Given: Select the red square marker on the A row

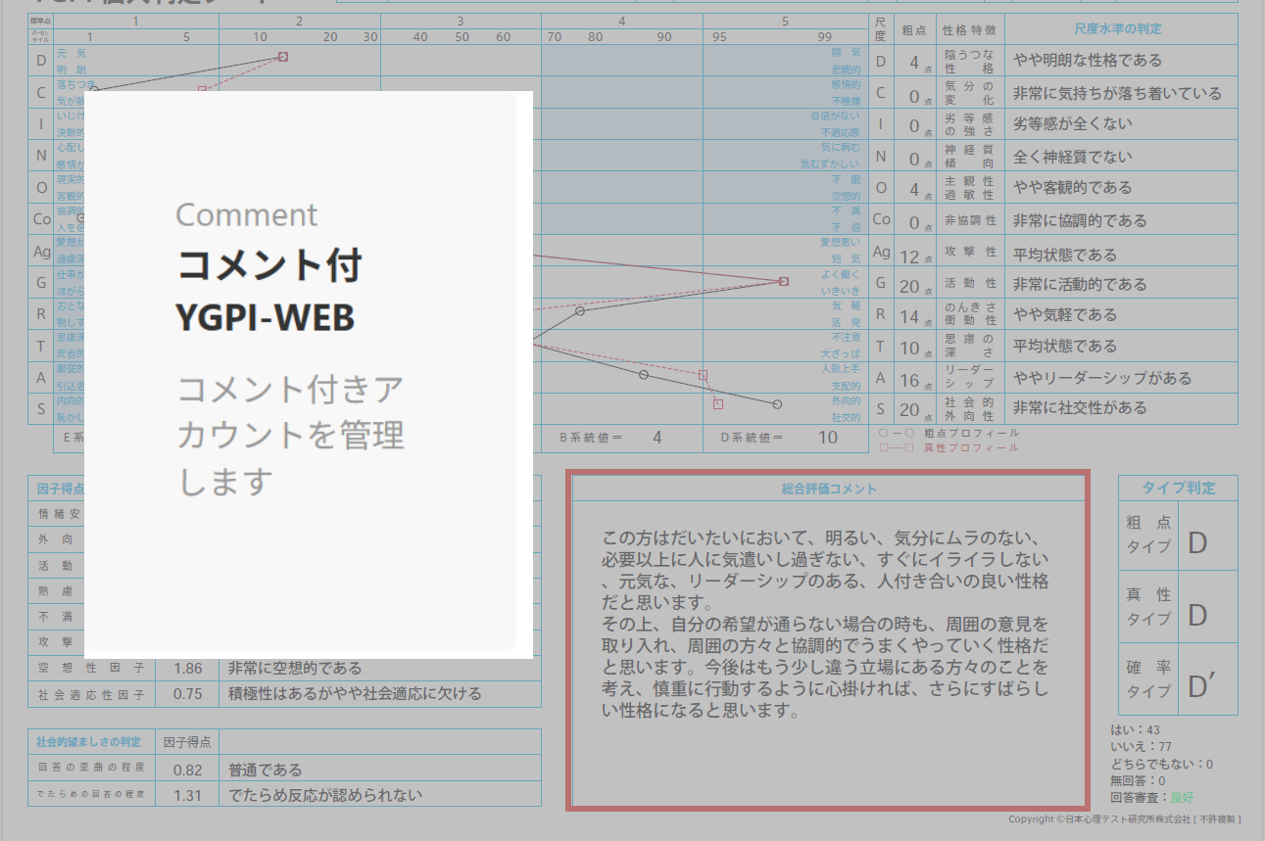Looking at the screenshot, I should pos(703,375).
